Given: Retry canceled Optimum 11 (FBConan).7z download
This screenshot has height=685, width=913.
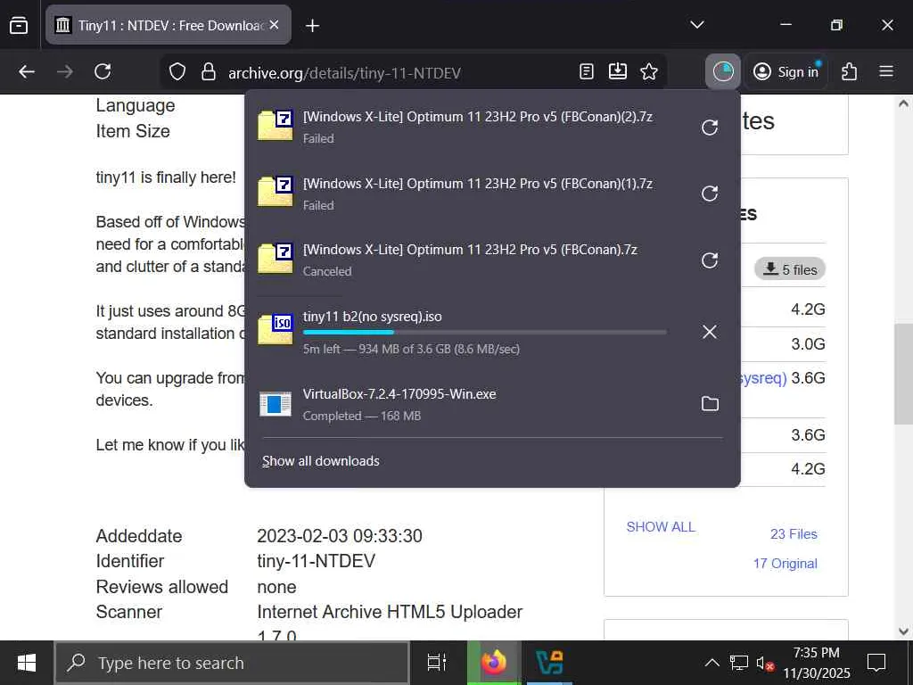Looking at the screenshot, I should [709, 260].
